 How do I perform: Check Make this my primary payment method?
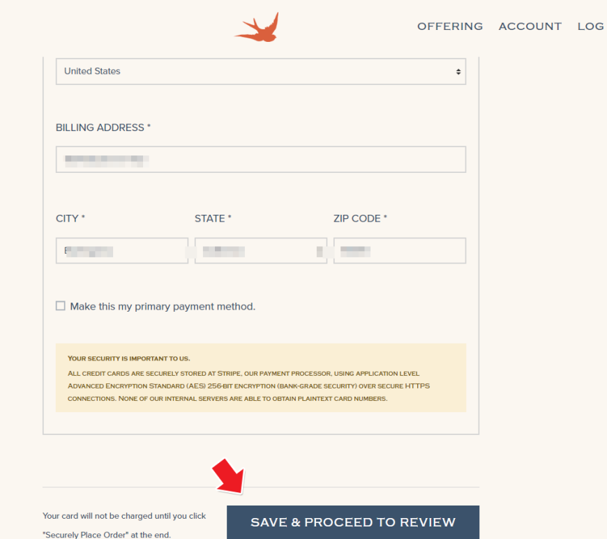point(61,306)
